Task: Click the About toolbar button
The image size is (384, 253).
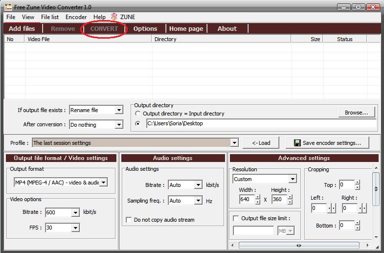Action: [x=227, y=28]
